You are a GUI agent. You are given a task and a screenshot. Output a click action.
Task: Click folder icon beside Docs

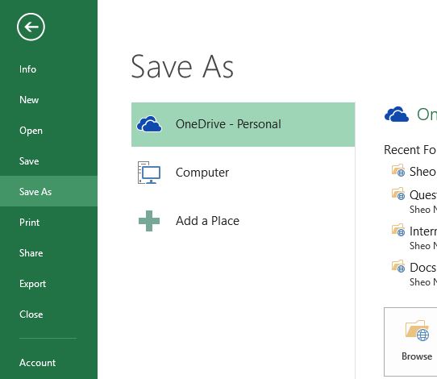click(x=398, y=266)
